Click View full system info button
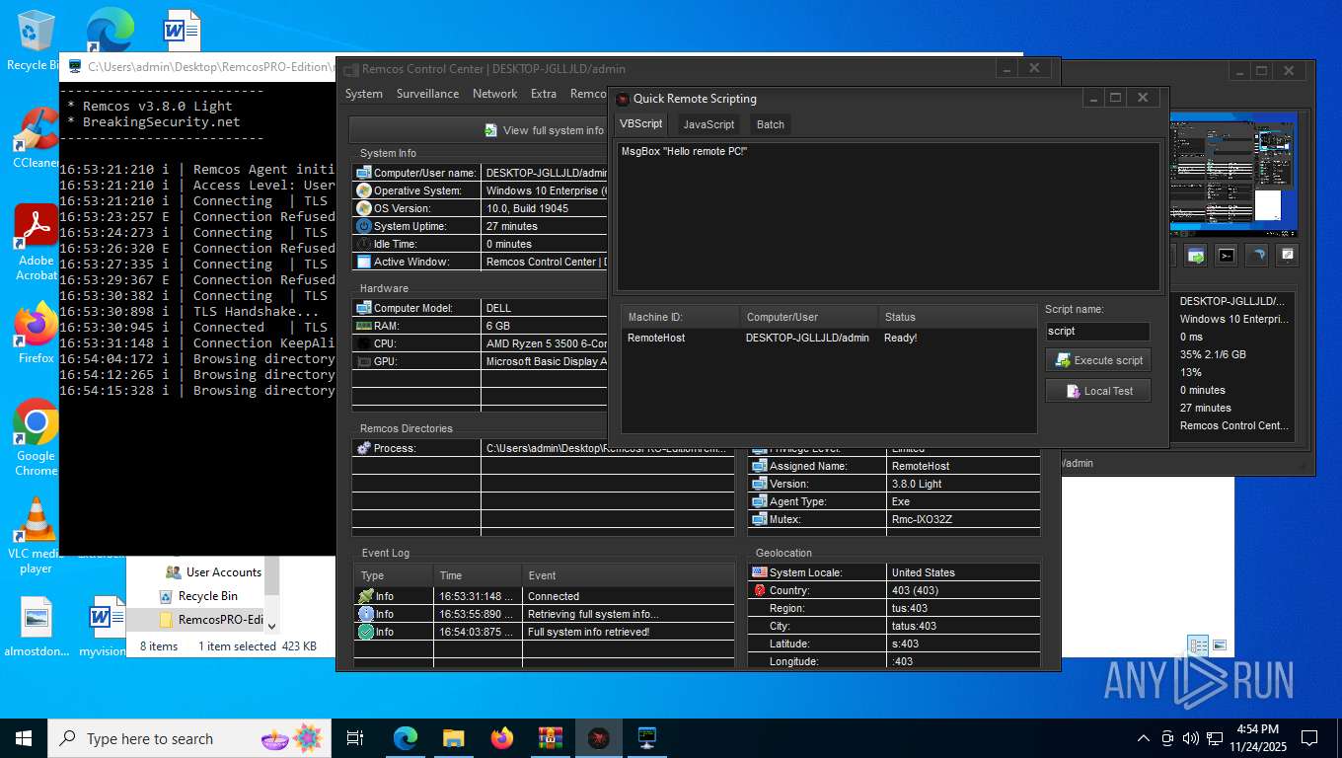 tap(479, 130)
